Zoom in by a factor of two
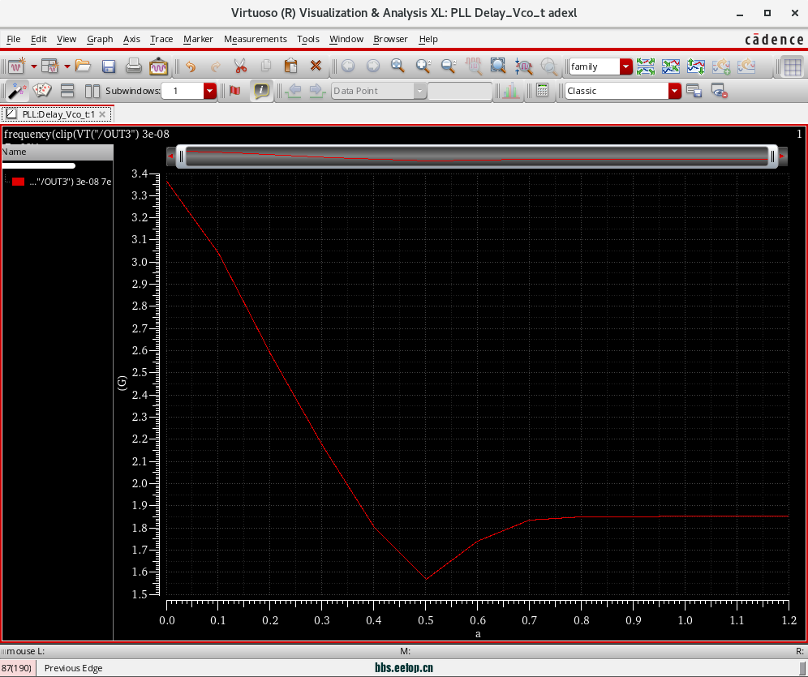This screenshot has height=677, width=808. (423, 66)
